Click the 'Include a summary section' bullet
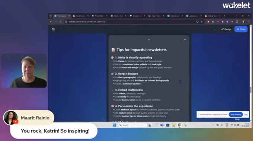 126,84
